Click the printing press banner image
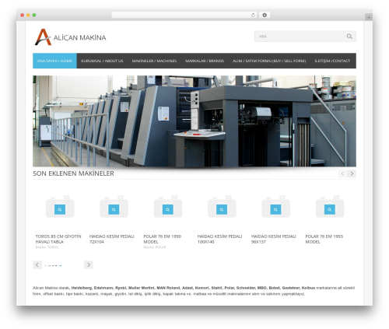Screen dimensions: 389x329 (x=194, y=121)
